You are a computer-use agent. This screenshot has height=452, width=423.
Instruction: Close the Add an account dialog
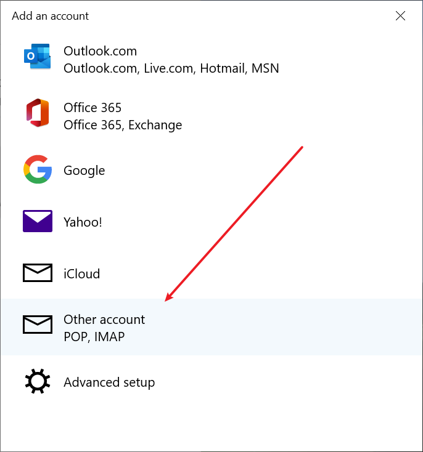[400, 16]
